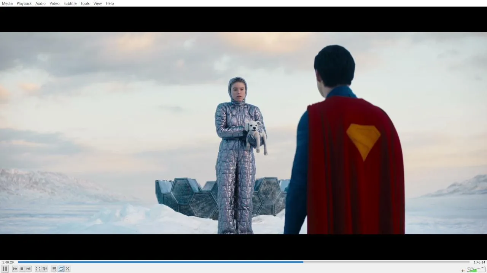This screenshot has height=273, width=487.
Task: Pause playback with the pause button
Action: click(x=5, y=269)
